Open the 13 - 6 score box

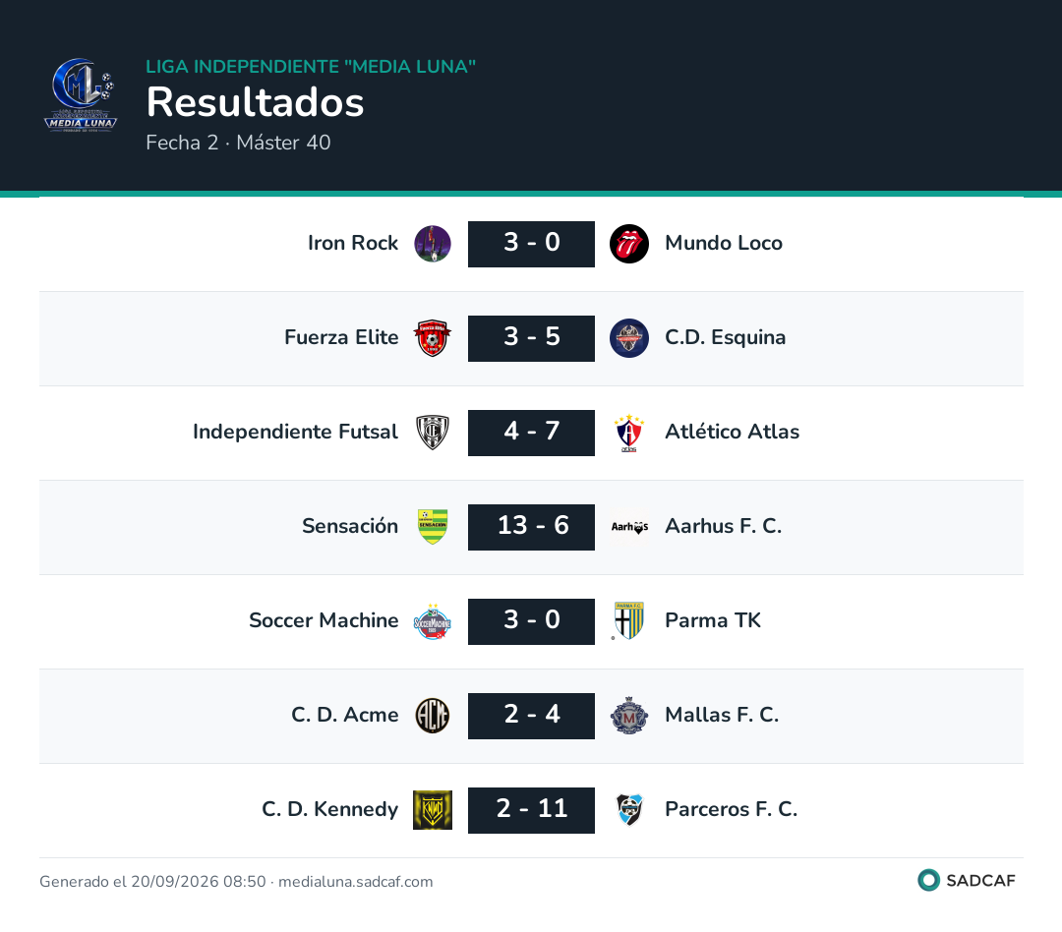point(531,527)
